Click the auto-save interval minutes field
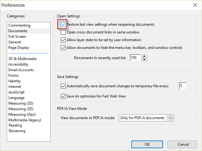The width and height of the screenshot is (202, 151). pyautogui.click(x=182, y=86)
